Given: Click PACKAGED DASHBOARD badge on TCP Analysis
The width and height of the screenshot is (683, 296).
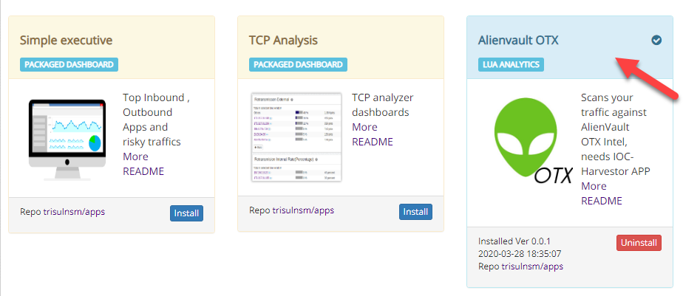Looking at the screenshot, I should (x=298, y=64).
